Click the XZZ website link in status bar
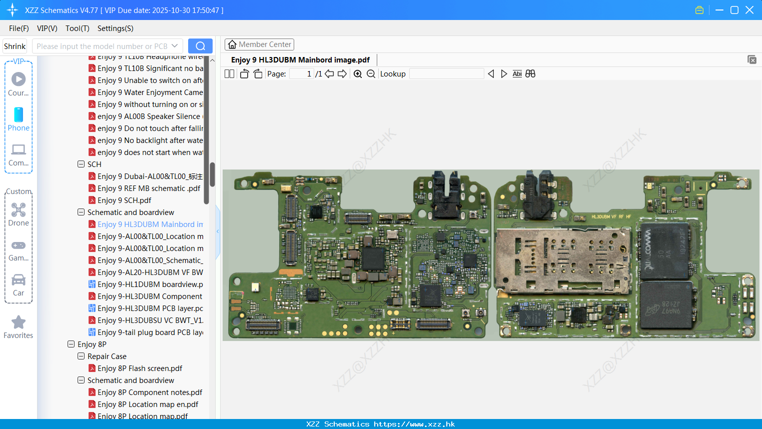Image resolution: width=762 pixels, height=429 pixels. [414, 424]
